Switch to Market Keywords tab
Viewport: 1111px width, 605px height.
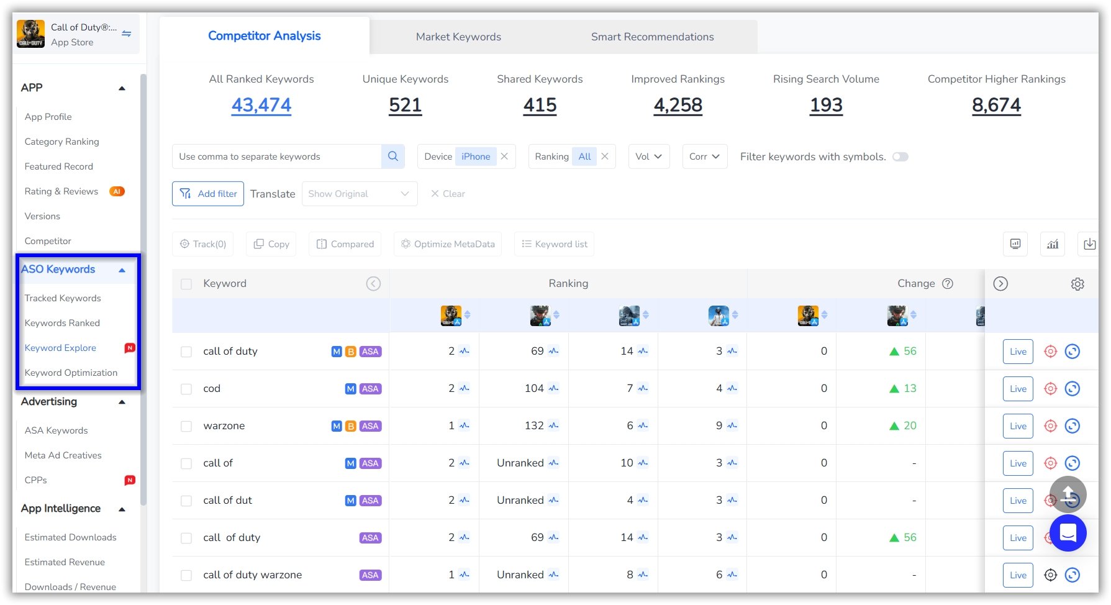click(458, 37)
